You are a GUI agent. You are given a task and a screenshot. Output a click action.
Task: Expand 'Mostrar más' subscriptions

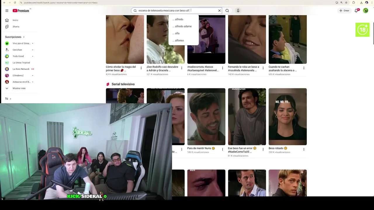pos(19,88)
